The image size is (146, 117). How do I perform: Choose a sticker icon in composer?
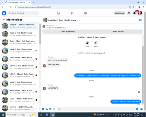(x=51, y=109)
